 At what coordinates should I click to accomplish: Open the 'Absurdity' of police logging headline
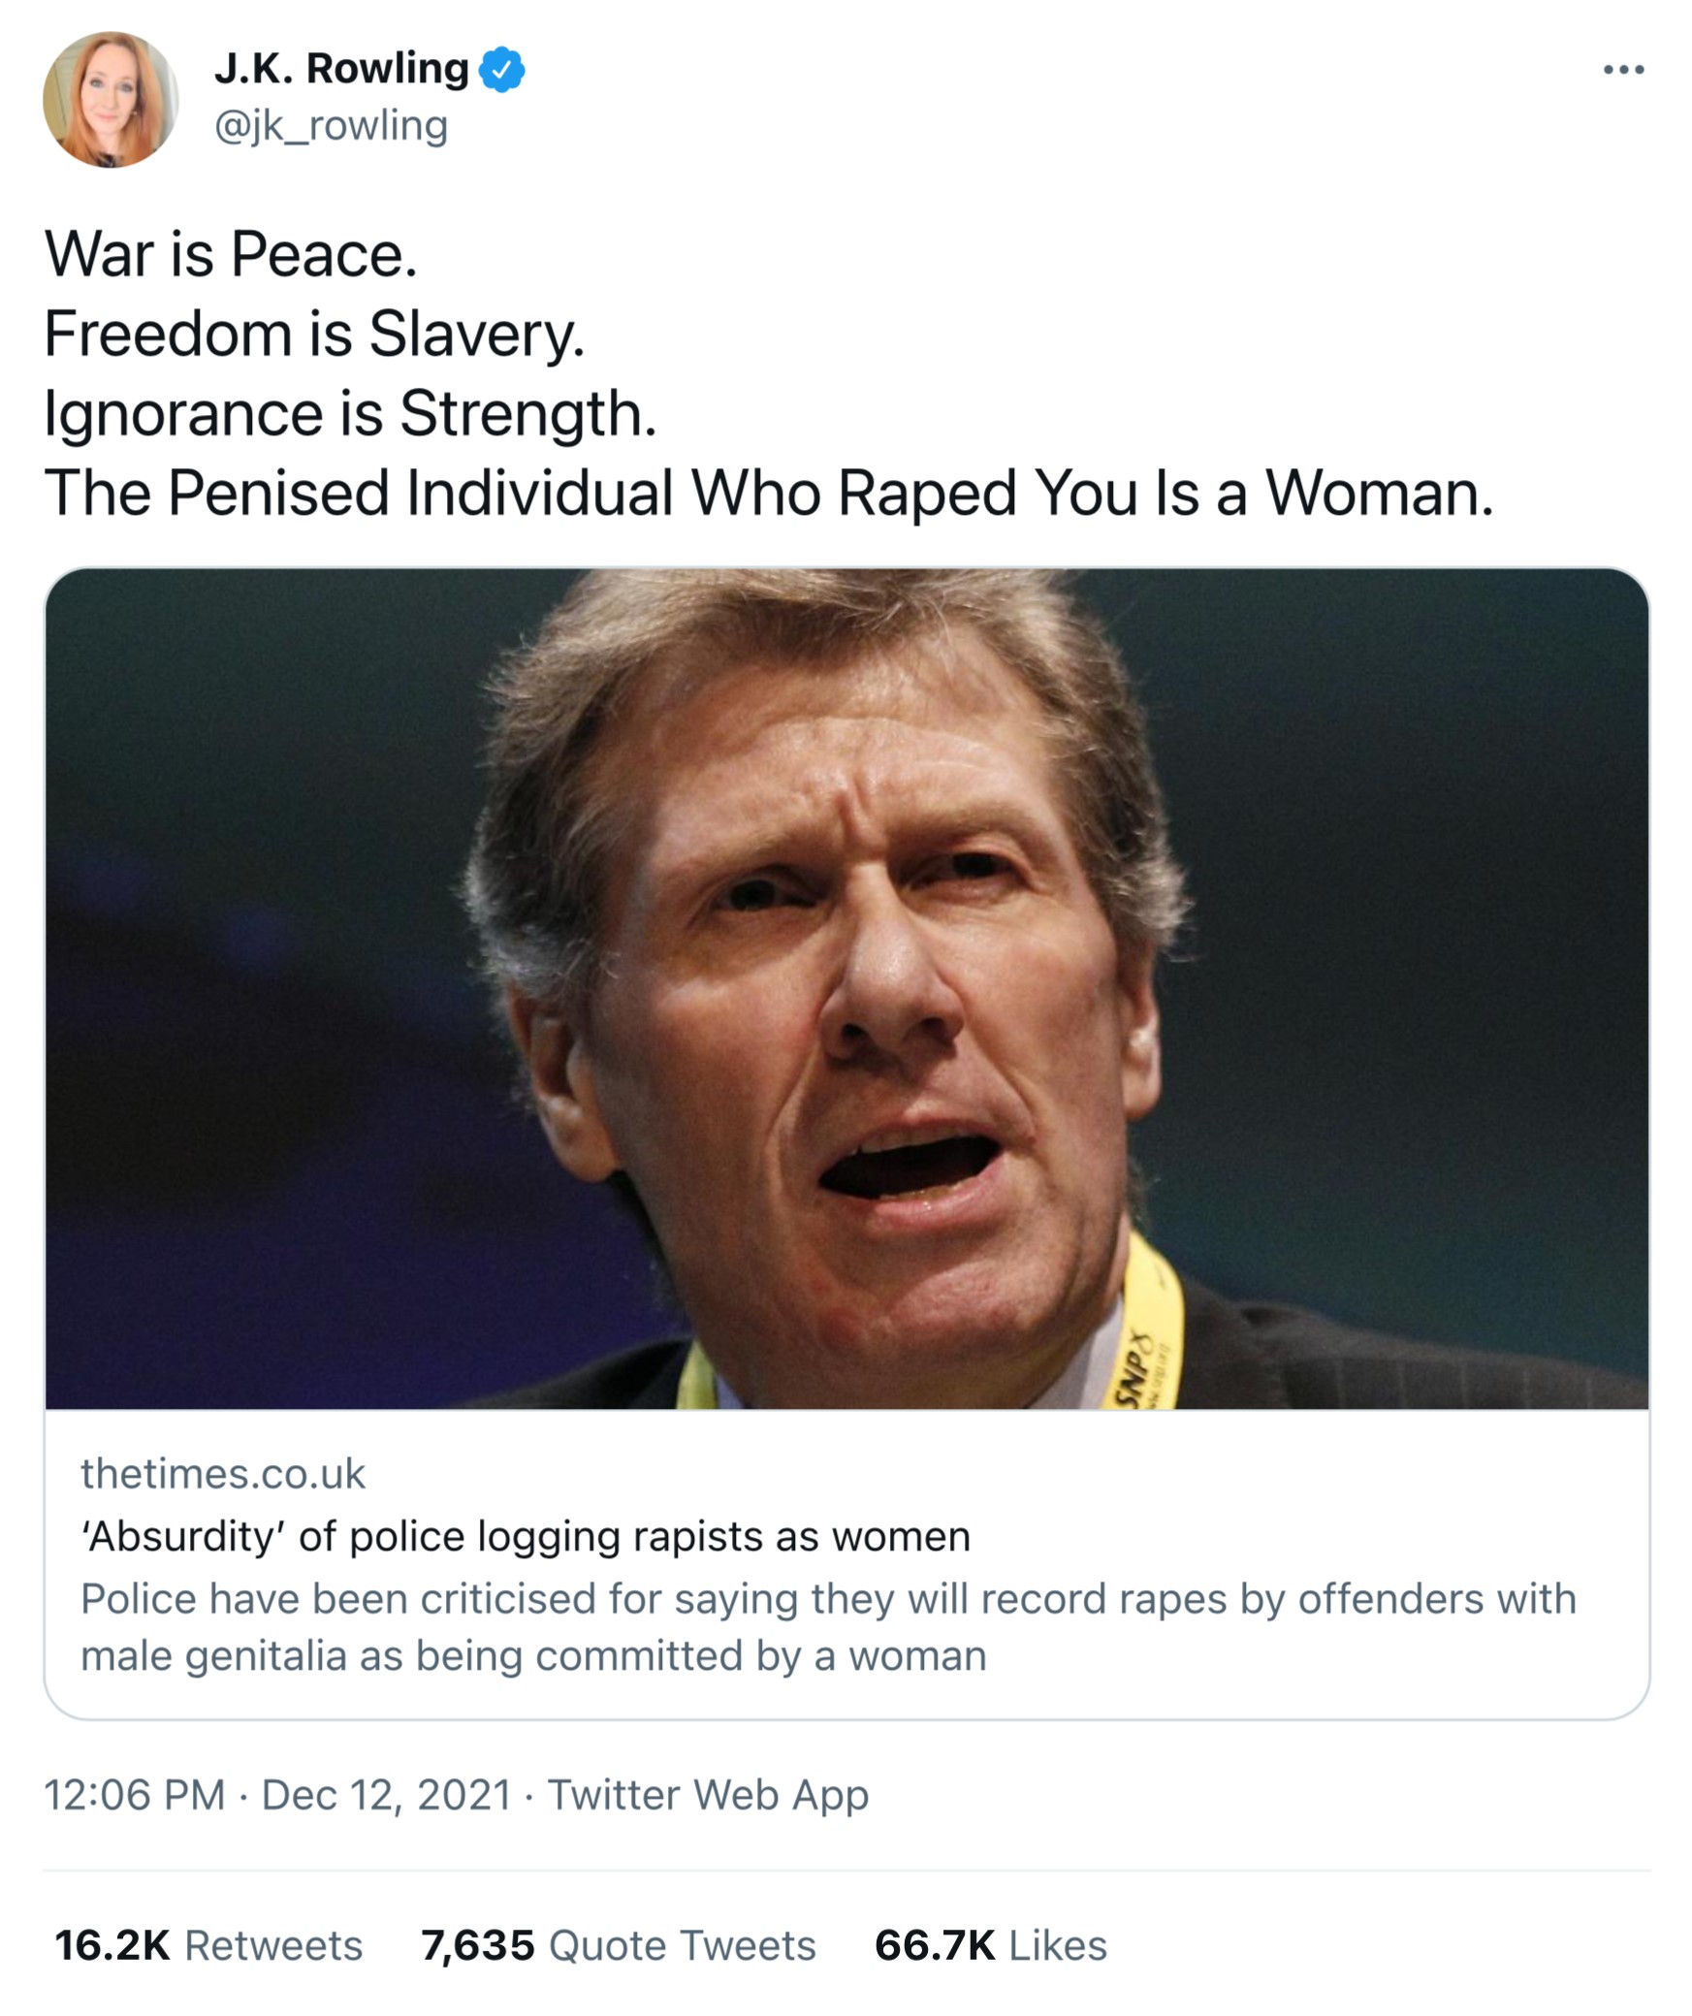pyautogui.click(x=526, y=1536)
